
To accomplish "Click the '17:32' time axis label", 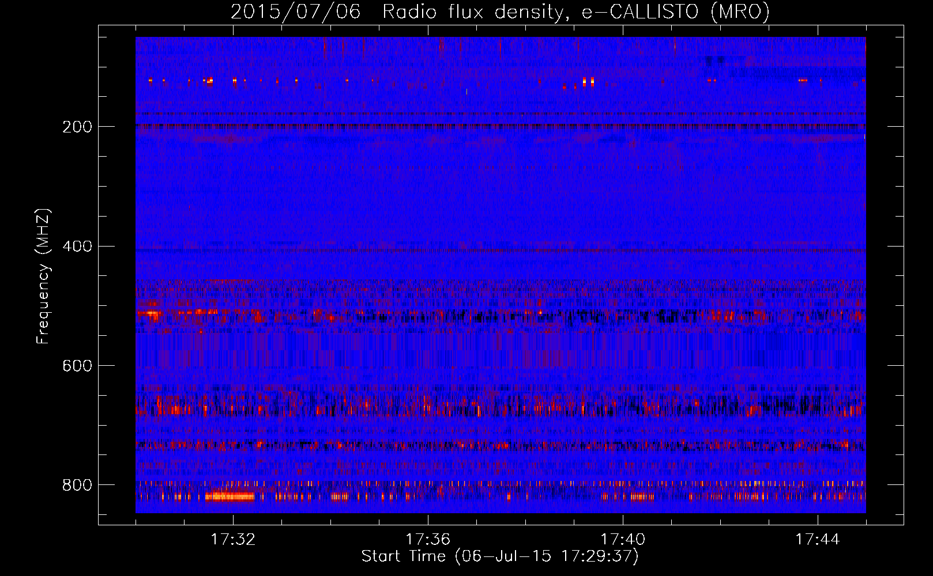I will (233, 540).
